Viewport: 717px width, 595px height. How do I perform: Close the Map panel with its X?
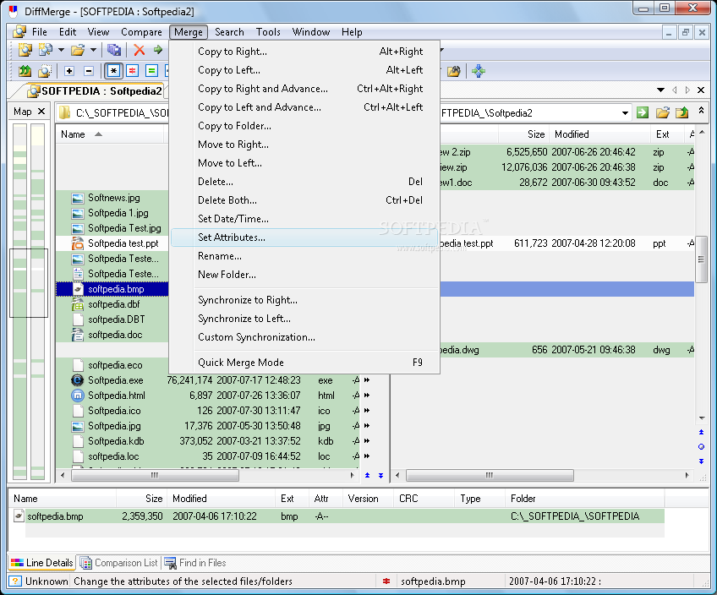click(43, 112)
